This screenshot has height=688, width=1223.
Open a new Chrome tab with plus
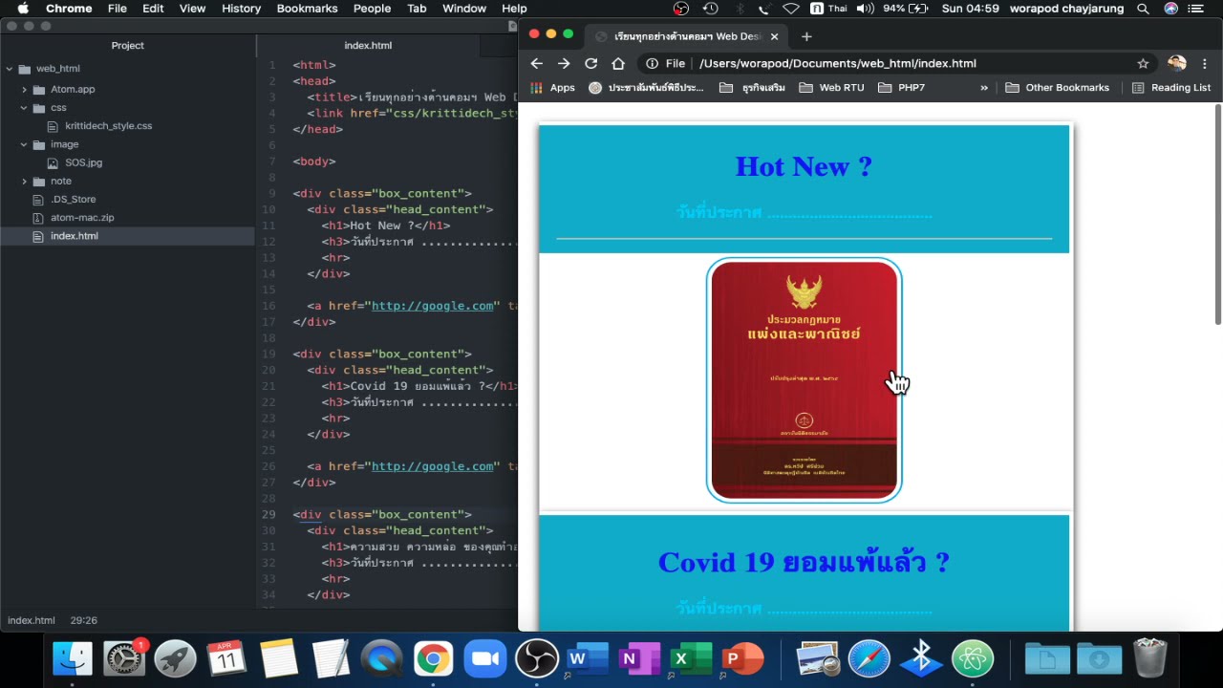coord(806,36)
